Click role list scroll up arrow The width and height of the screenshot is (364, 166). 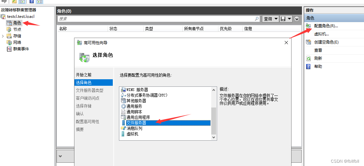tap(214, 90)
